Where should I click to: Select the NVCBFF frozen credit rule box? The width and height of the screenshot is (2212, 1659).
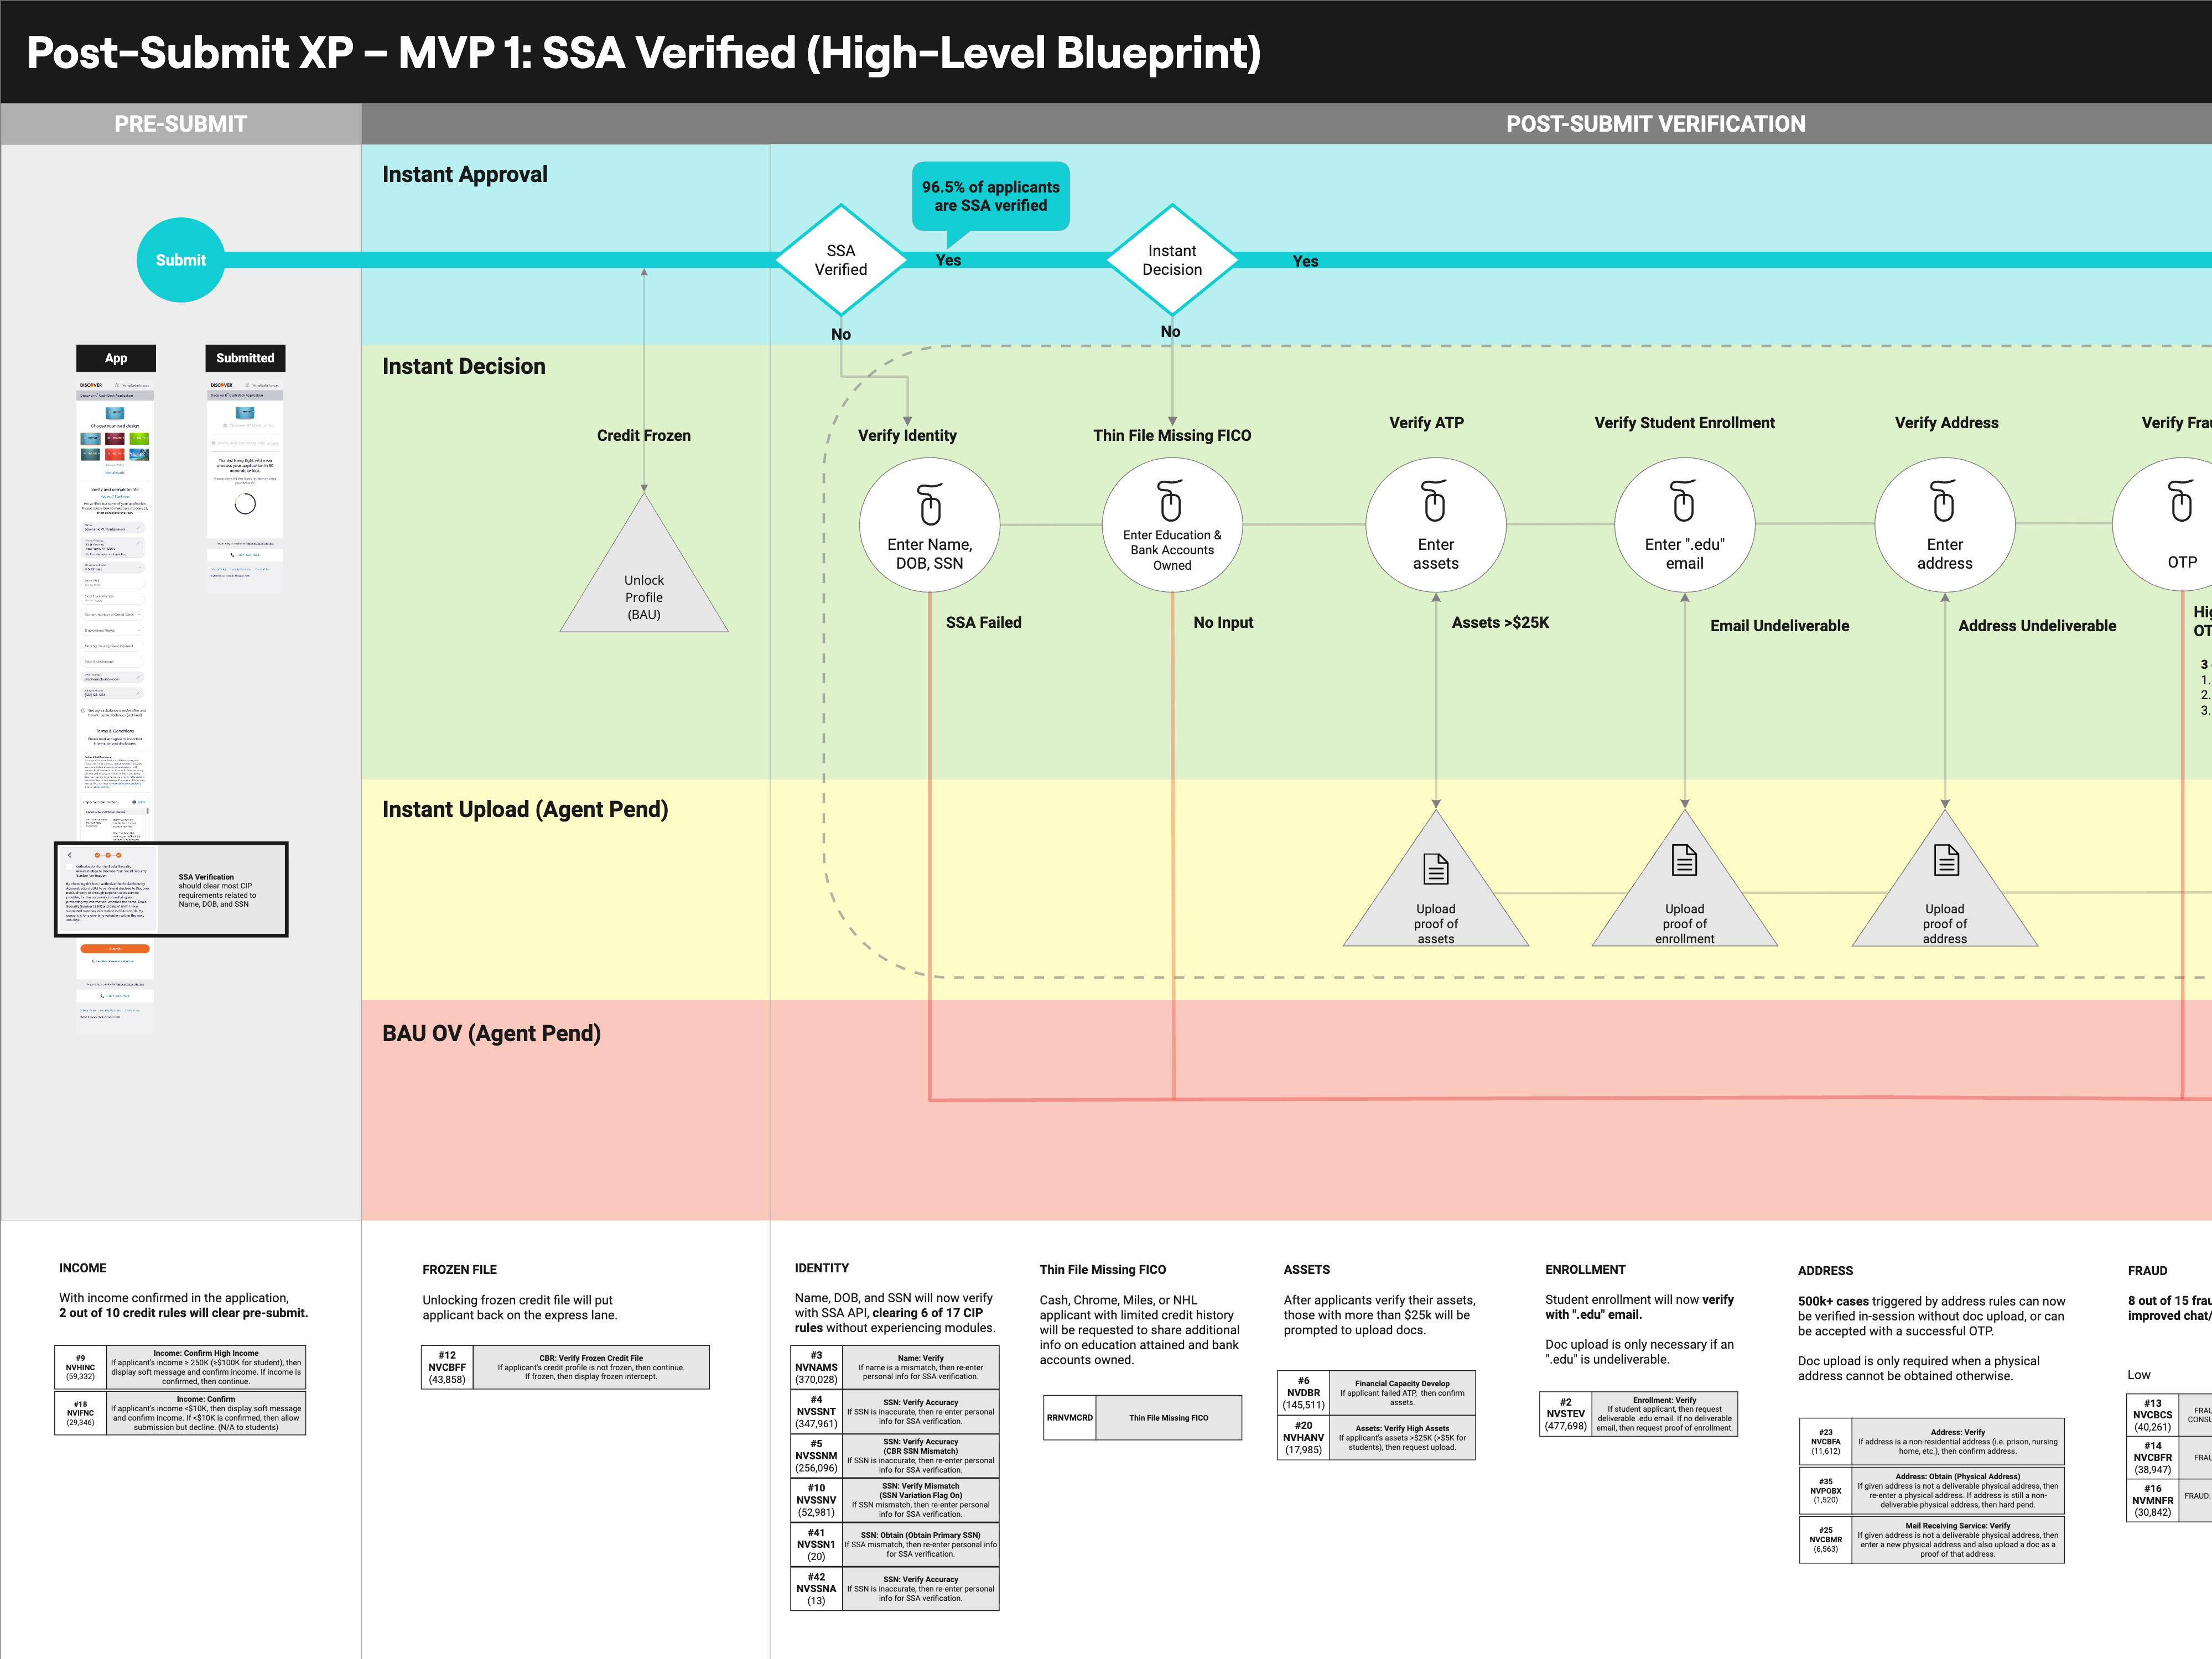[x=565, y=1367]
